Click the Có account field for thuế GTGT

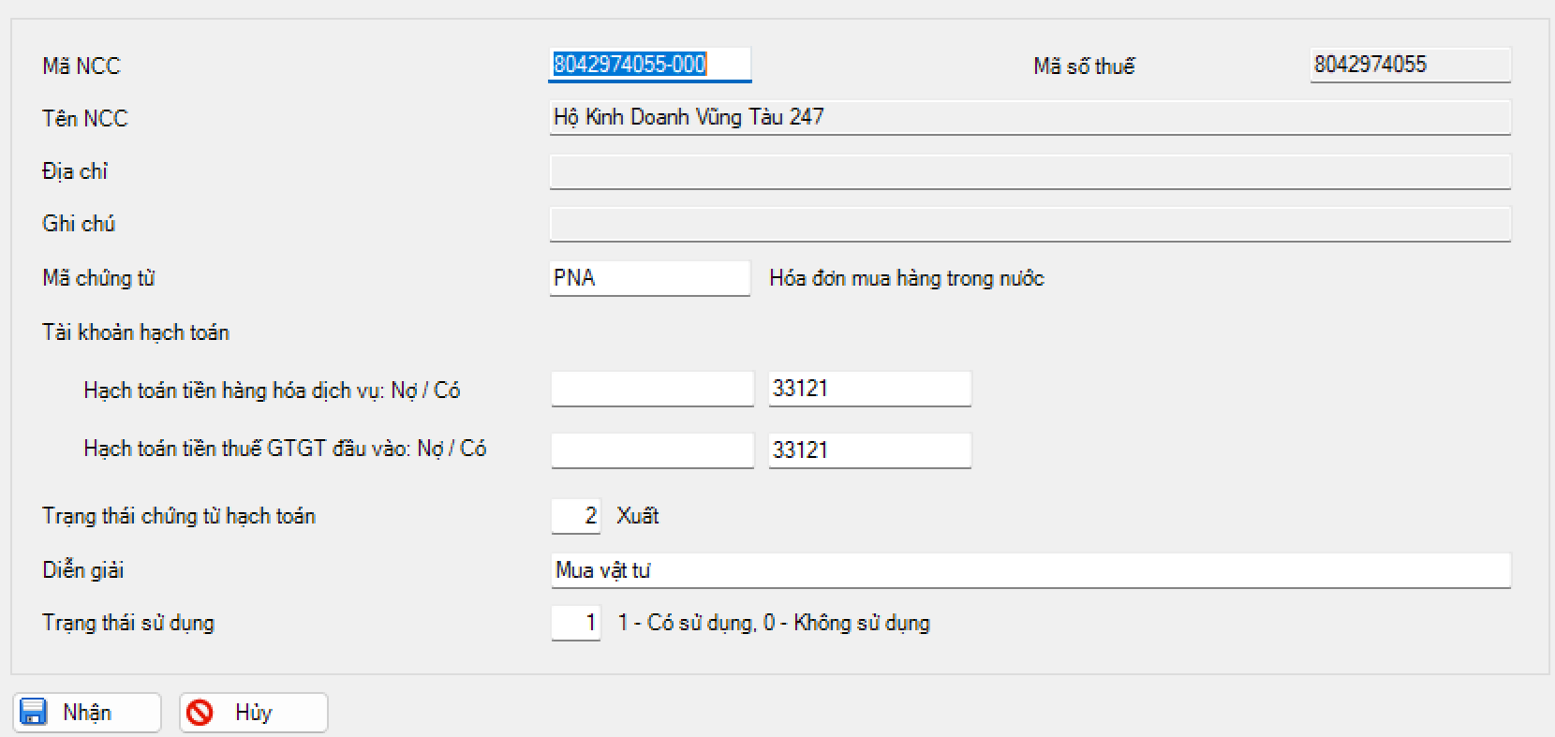click(x=869, y=450)
